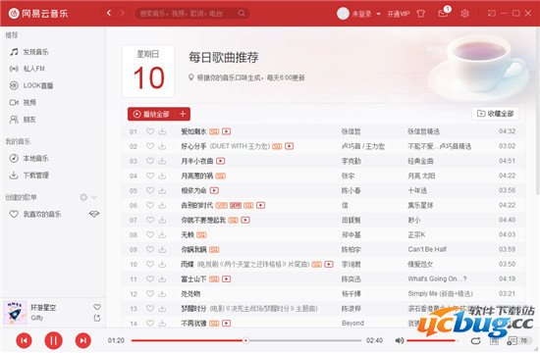Play the MV for 月半小夜曲

point(220,161)
